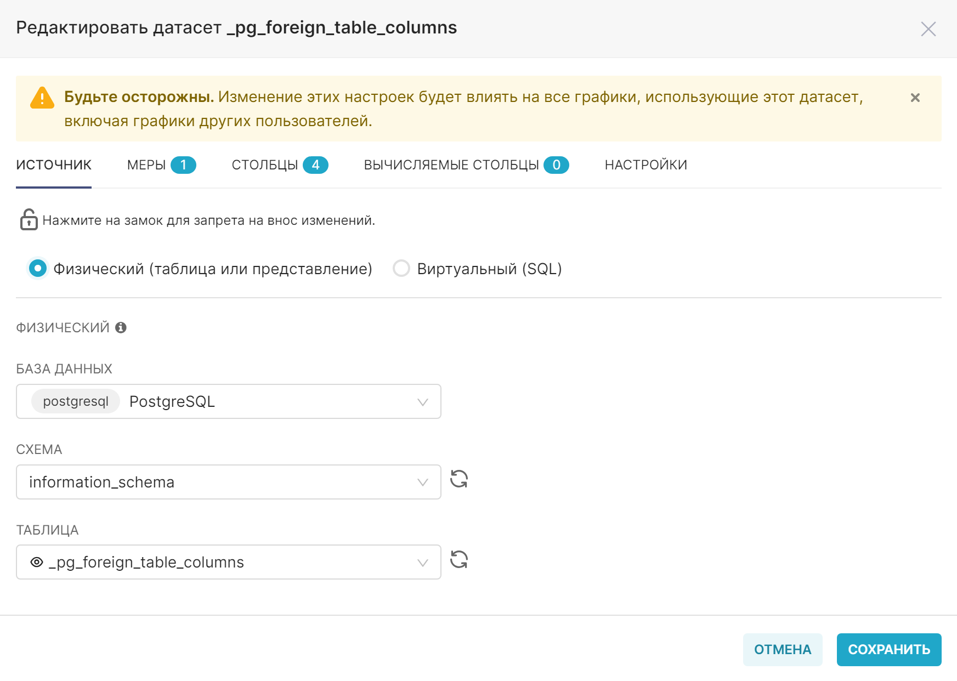Click the warning triangle icon
The height and width of the screenshot is (681, 957).
coord(42,98)
